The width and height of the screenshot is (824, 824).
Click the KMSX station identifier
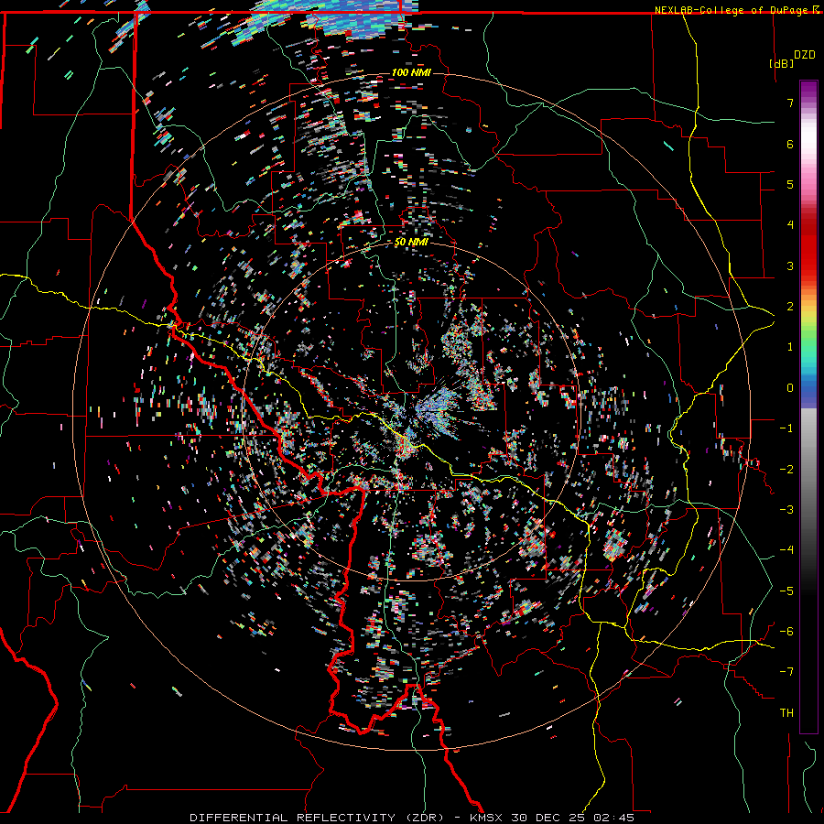click(486, 818)
